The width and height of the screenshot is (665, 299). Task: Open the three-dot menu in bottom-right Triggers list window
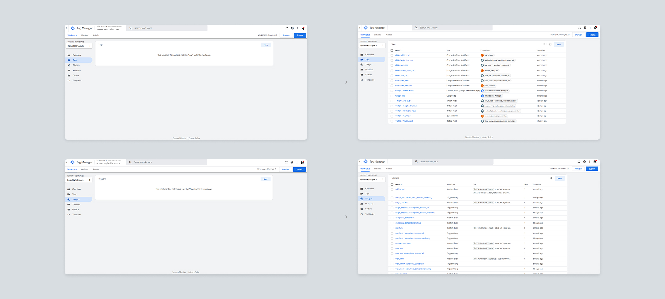click(590, 161)
